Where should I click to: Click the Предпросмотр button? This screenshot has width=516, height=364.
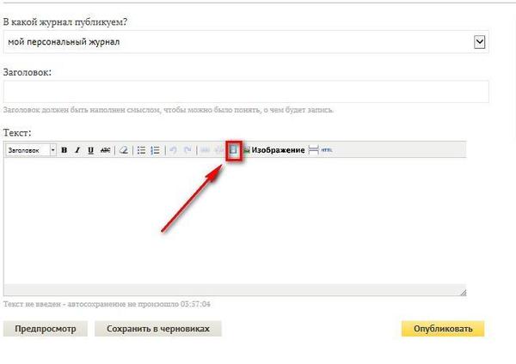pos(46,329)
